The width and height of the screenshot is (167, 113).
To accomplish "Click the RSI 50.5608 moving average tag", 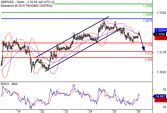I will point(161,100).
